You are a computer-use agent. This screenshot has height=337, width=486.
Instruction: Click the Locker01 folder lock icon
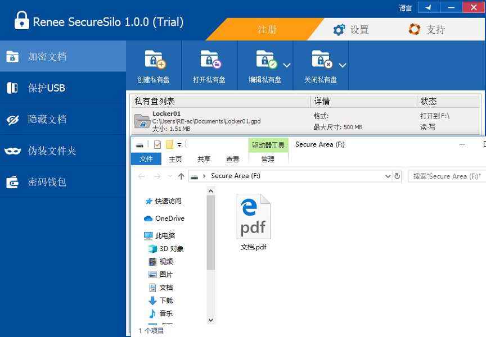tap(142, 121)
